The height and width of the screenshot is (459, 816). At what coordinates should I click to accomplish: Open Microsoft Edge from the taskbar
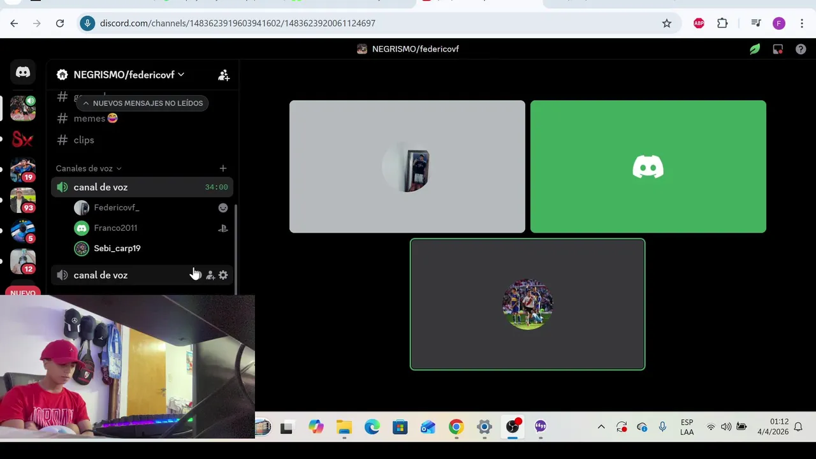pos(372,427)
